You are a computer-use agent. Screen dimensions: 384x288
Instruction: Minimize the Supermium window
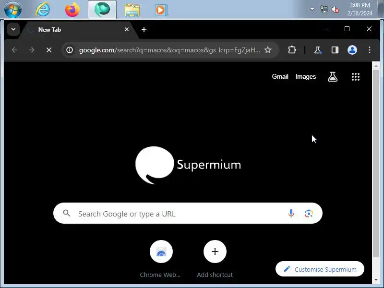[x=325, y=29]
